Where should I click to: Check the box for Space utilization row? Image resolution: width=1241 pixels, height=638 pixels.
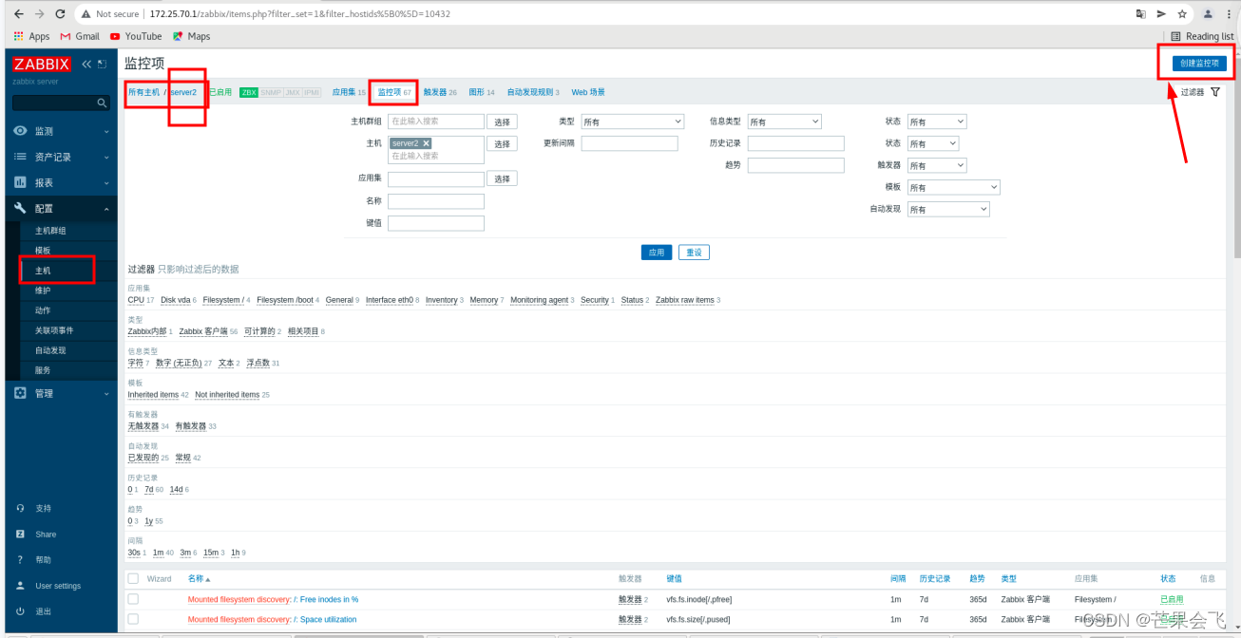coord(133,619)
